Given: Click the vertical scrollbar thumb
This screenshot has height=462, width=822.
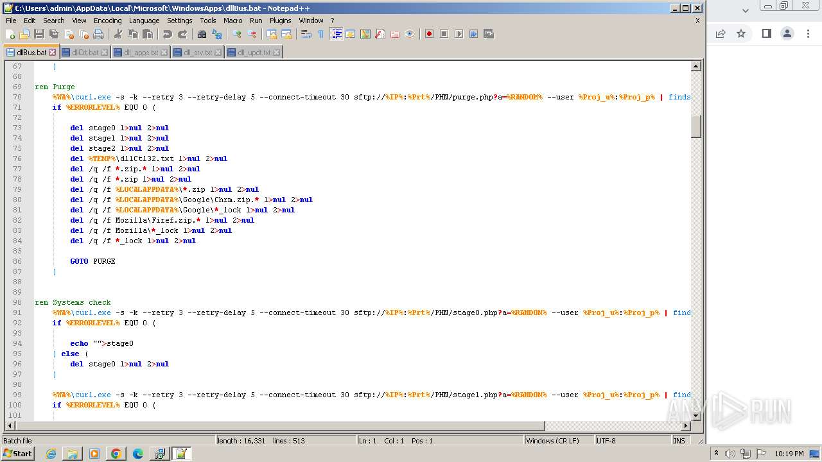Looking at the screenshot, I should point(695,126).
